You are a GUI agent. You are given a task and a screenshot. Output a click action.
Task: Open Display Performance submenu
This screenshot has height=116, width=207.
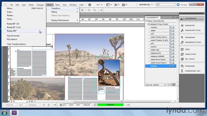click(x=63, y=20)
